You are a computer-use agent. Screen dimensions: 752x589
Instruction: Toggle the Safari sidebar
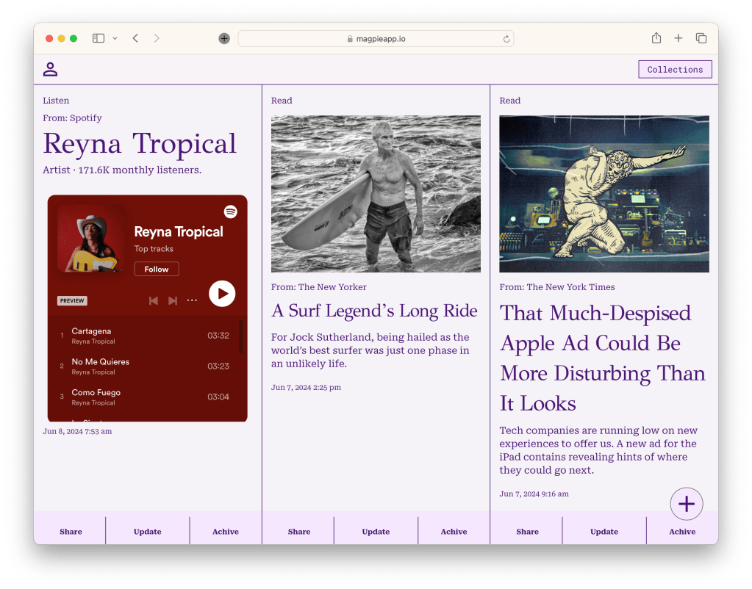(x=99, y=38)
